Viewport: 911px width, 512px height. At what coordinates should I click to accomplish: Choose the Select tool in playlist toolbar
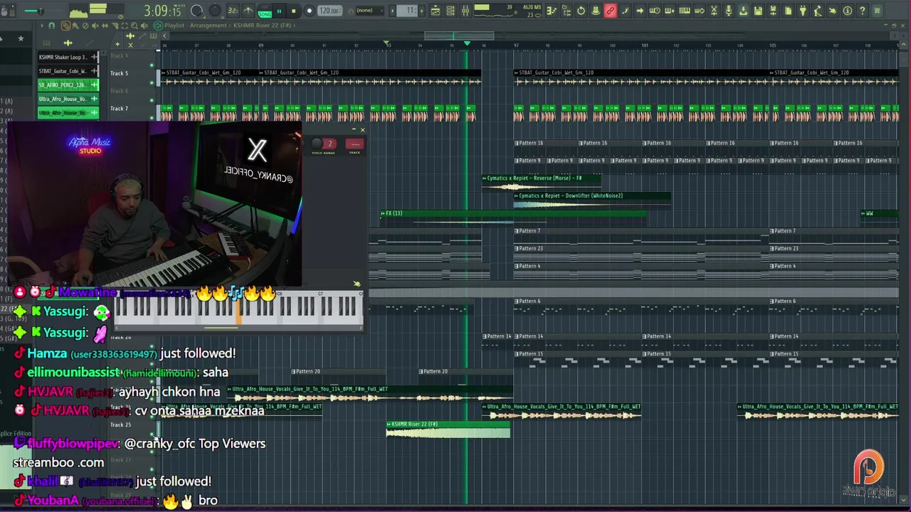pos(125,26)
